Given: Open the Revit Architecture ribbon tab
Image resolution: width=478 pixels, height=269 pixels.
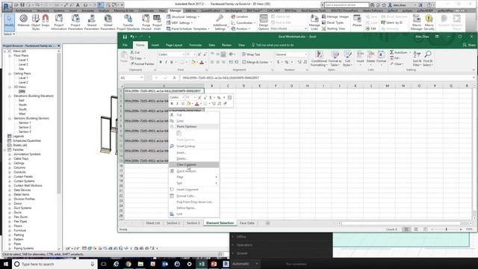Looking at the screenshot, I should click(24, 10).
